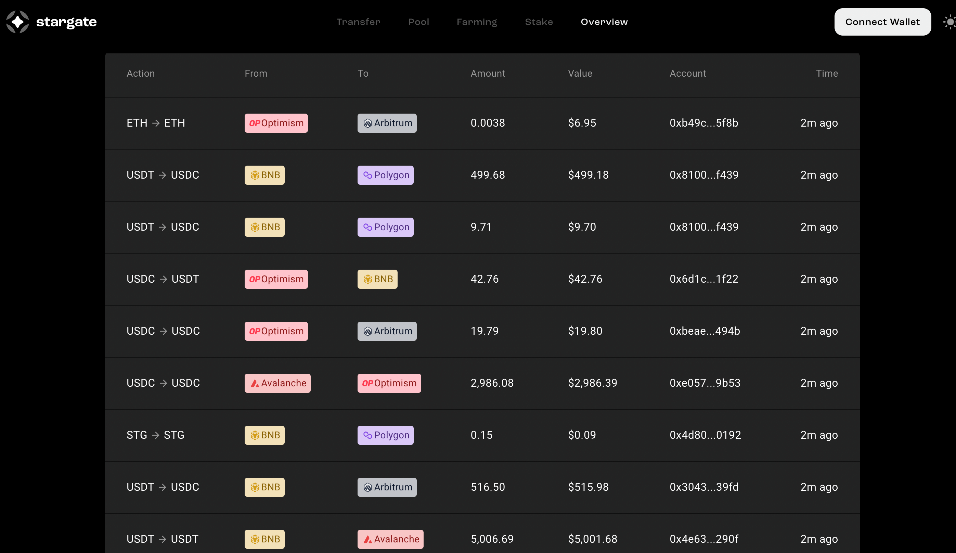The image size is (956, 553).
Task: Click the Arbitrum badge in the 516.50 row
Action: (387, 487)
